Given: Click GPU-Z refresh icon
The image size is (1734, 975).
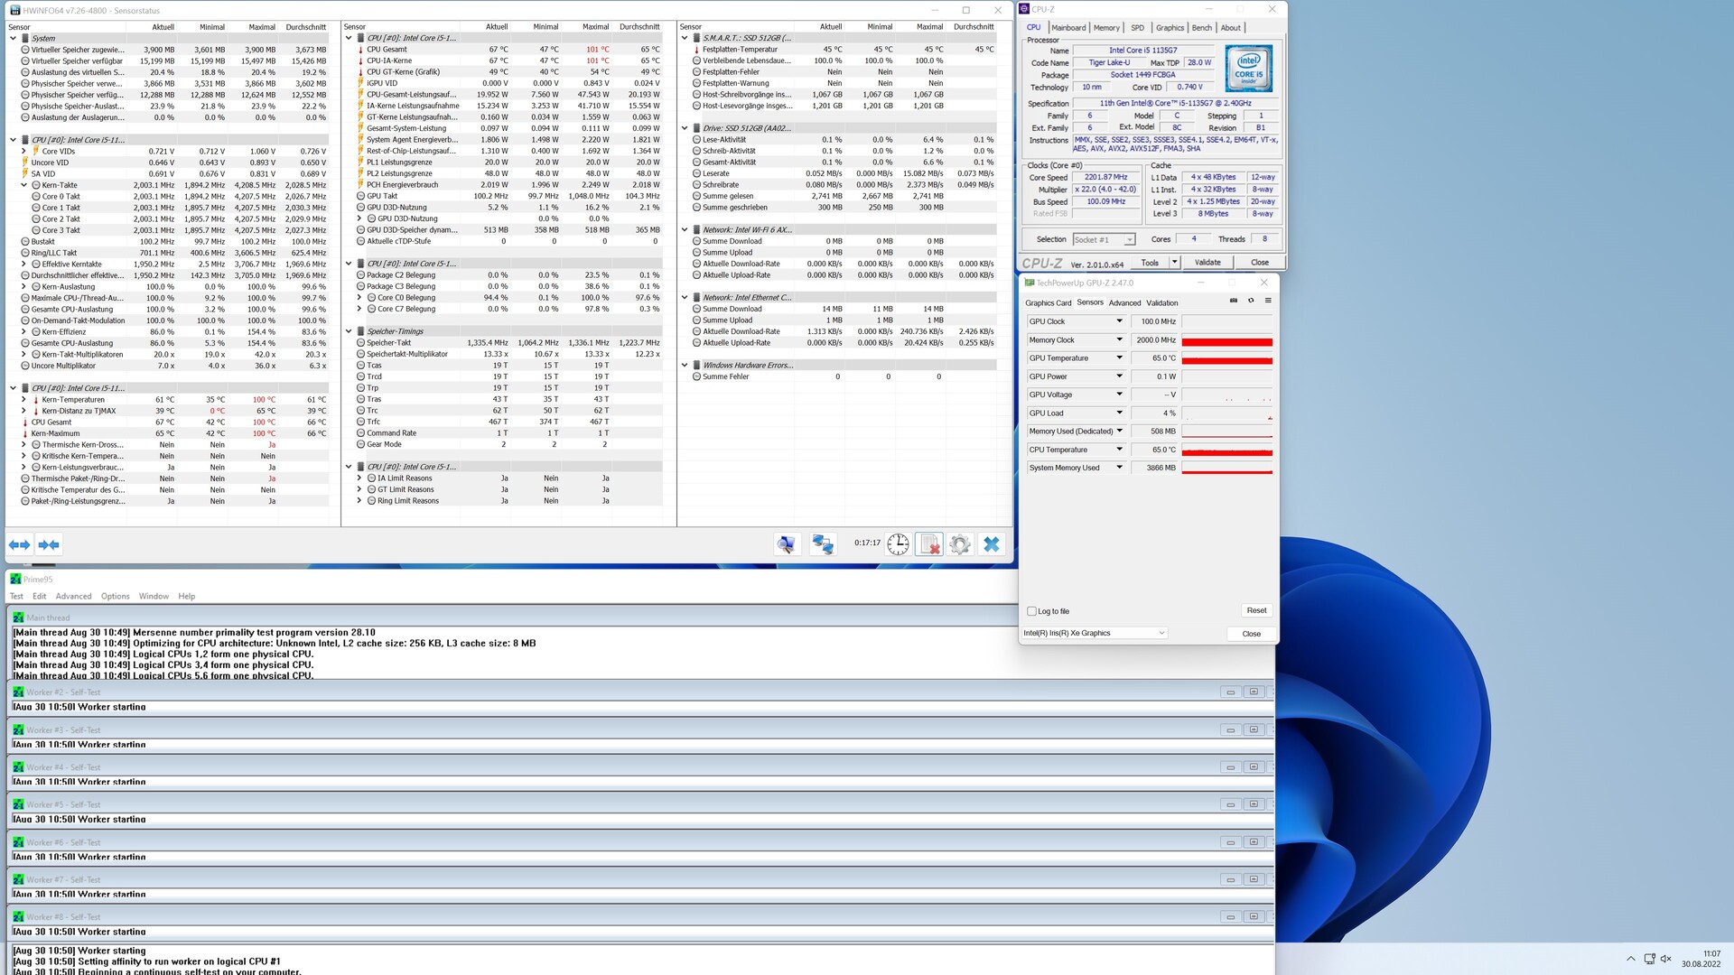Looking at the screenshot, I should (x=1251, y=301).
